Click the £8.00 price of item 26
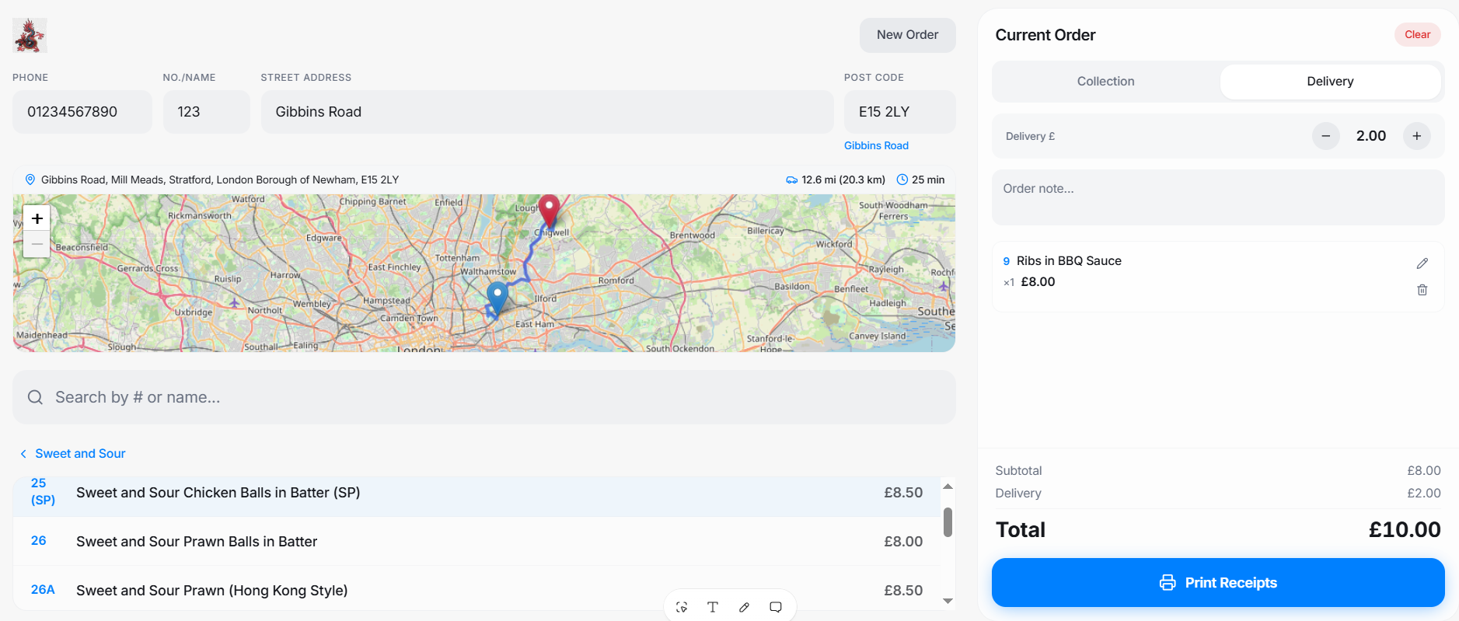1459x621 pixels. tap(903, 542)
